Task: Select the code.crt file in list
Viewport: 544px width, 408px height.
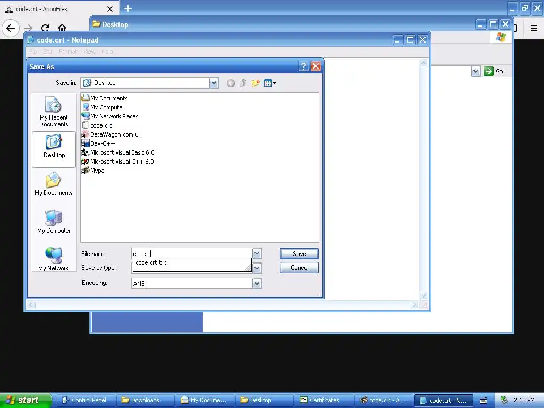Action: 97,125
